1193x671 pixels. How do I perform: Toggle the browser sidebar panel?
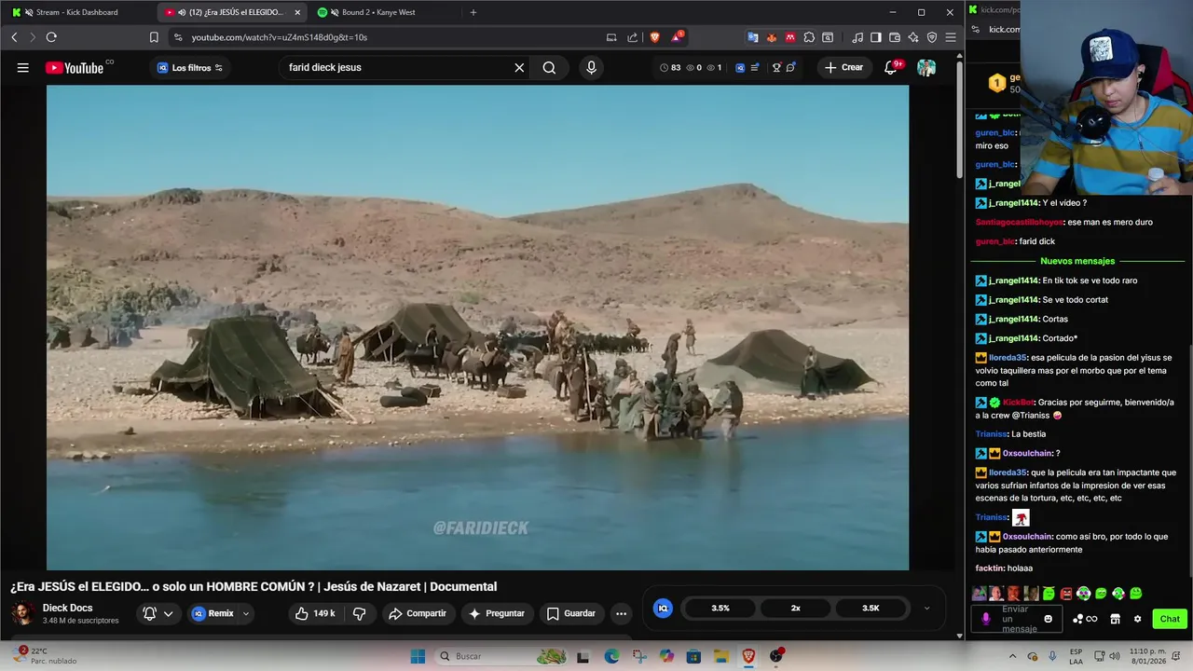[876, 37]
